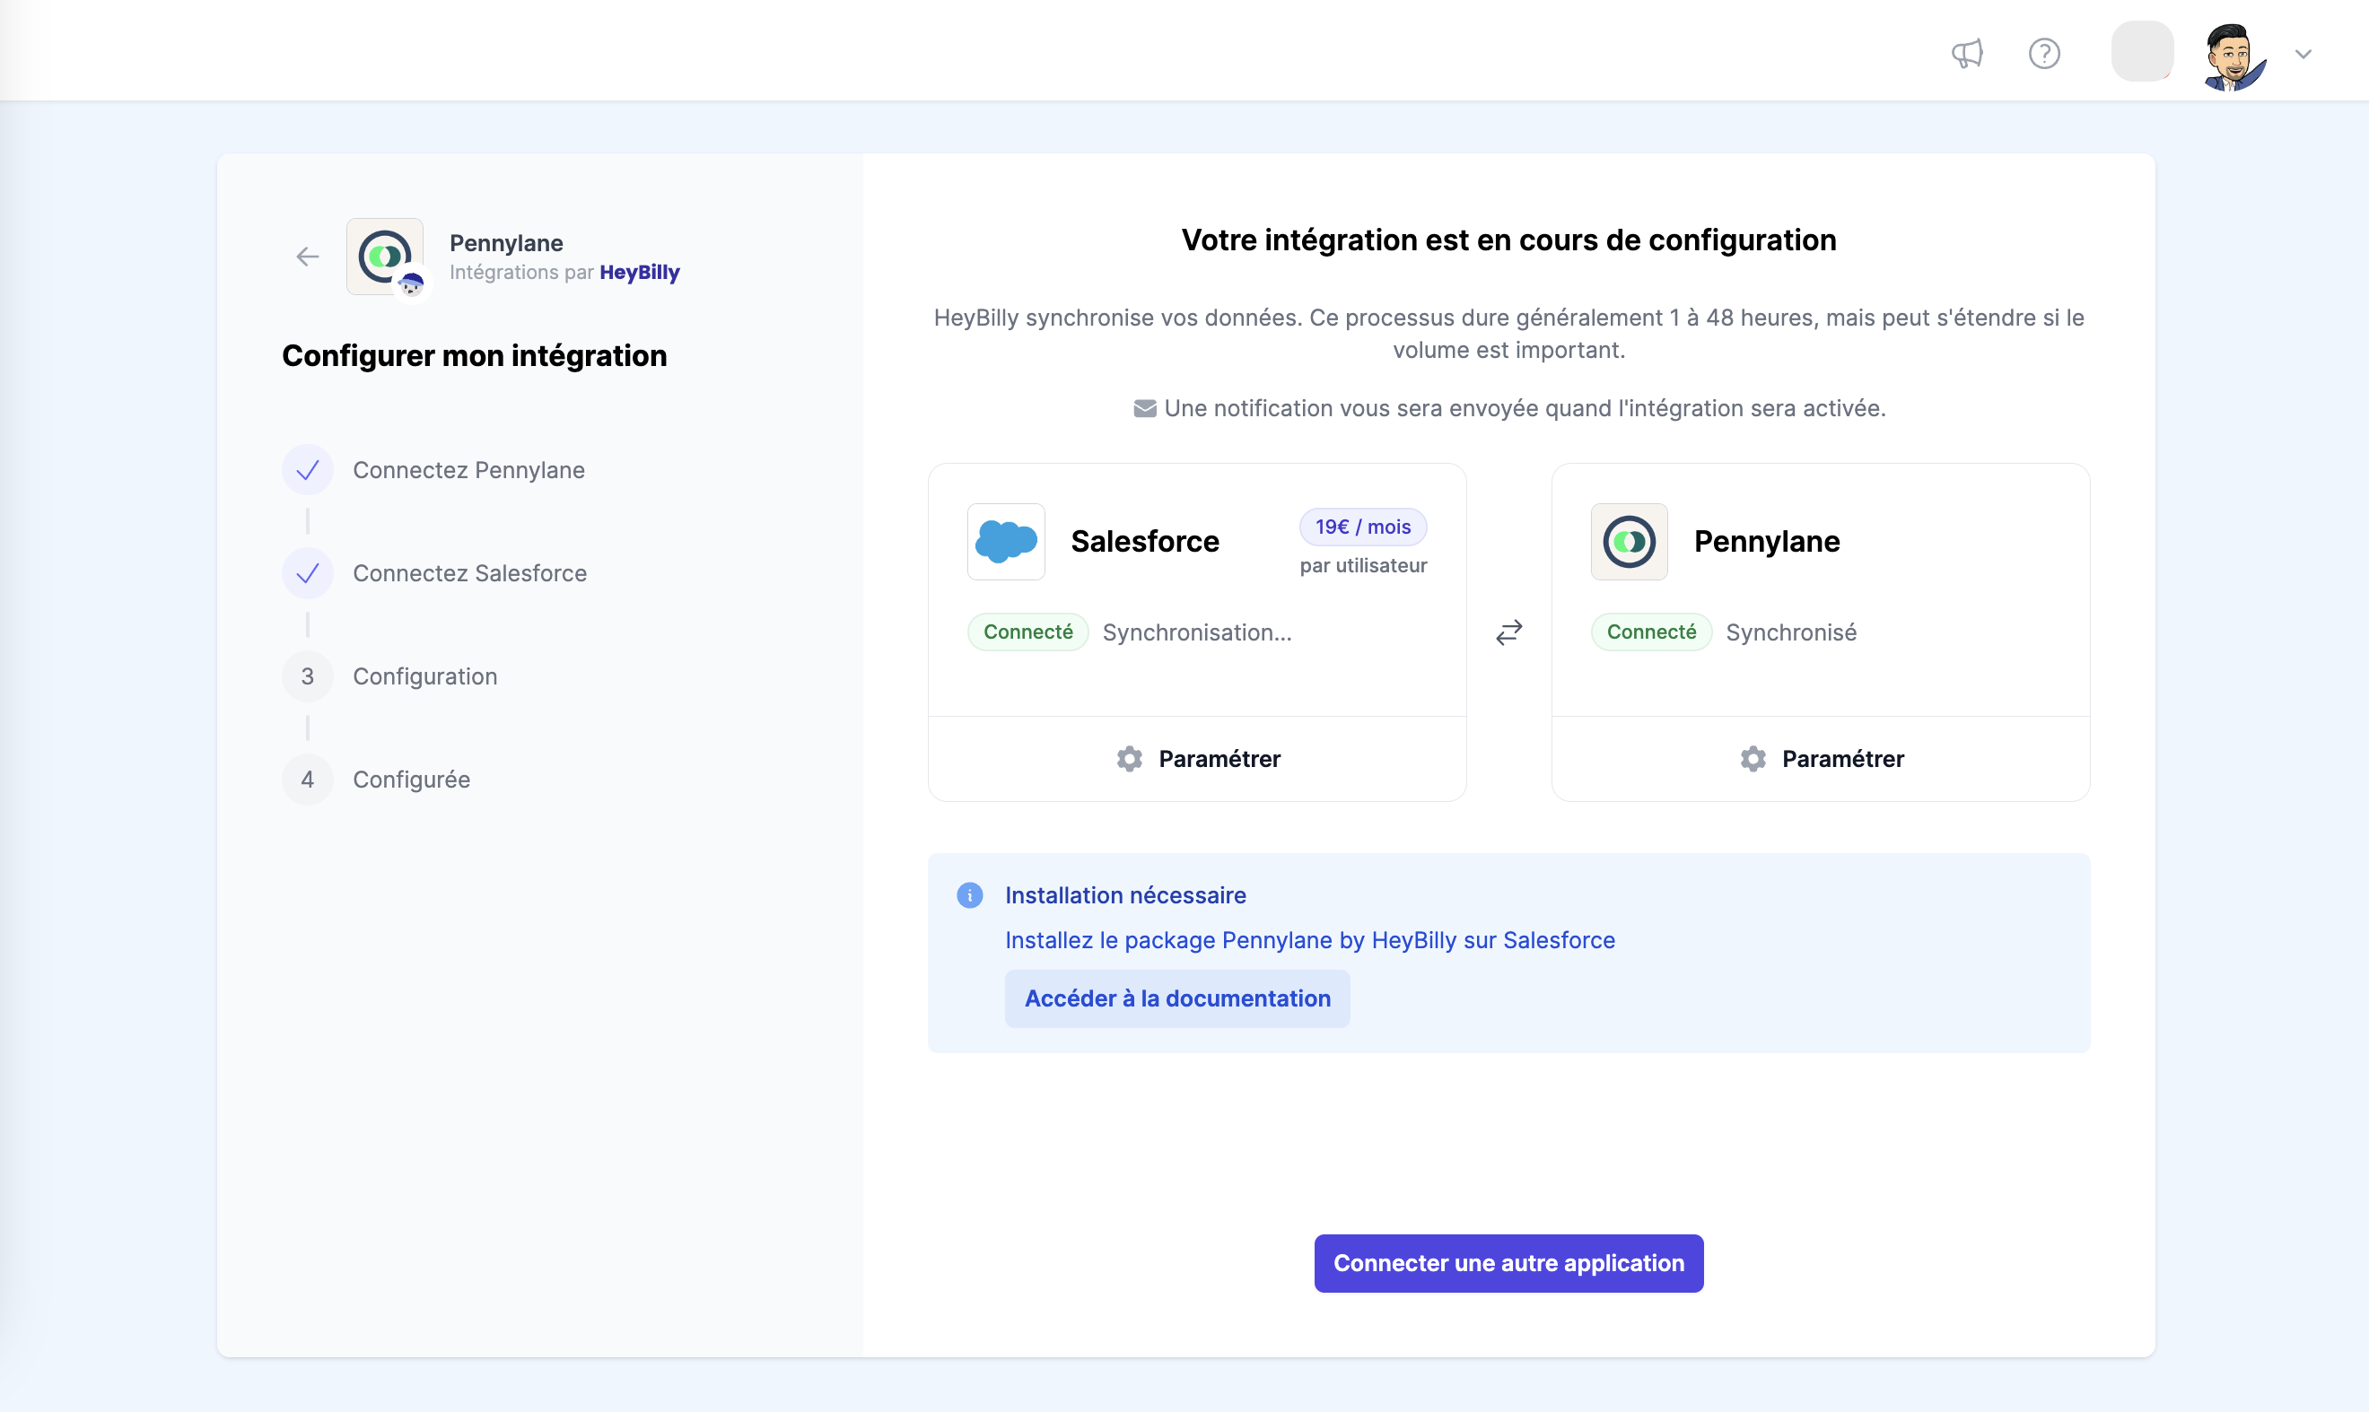Open the Configurée step label
The width and height of the screenshot is (2369, 1412).
412,780
